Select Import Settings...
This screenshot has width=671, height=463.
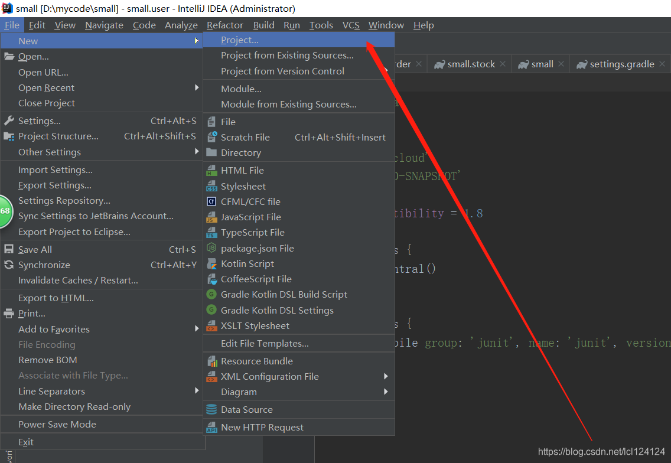(102, 170)
